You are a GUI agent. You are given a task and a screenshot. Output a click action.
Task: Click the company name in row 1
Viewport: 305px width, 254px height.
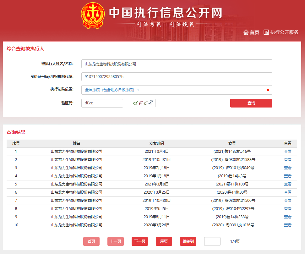(x=76, y=152)
